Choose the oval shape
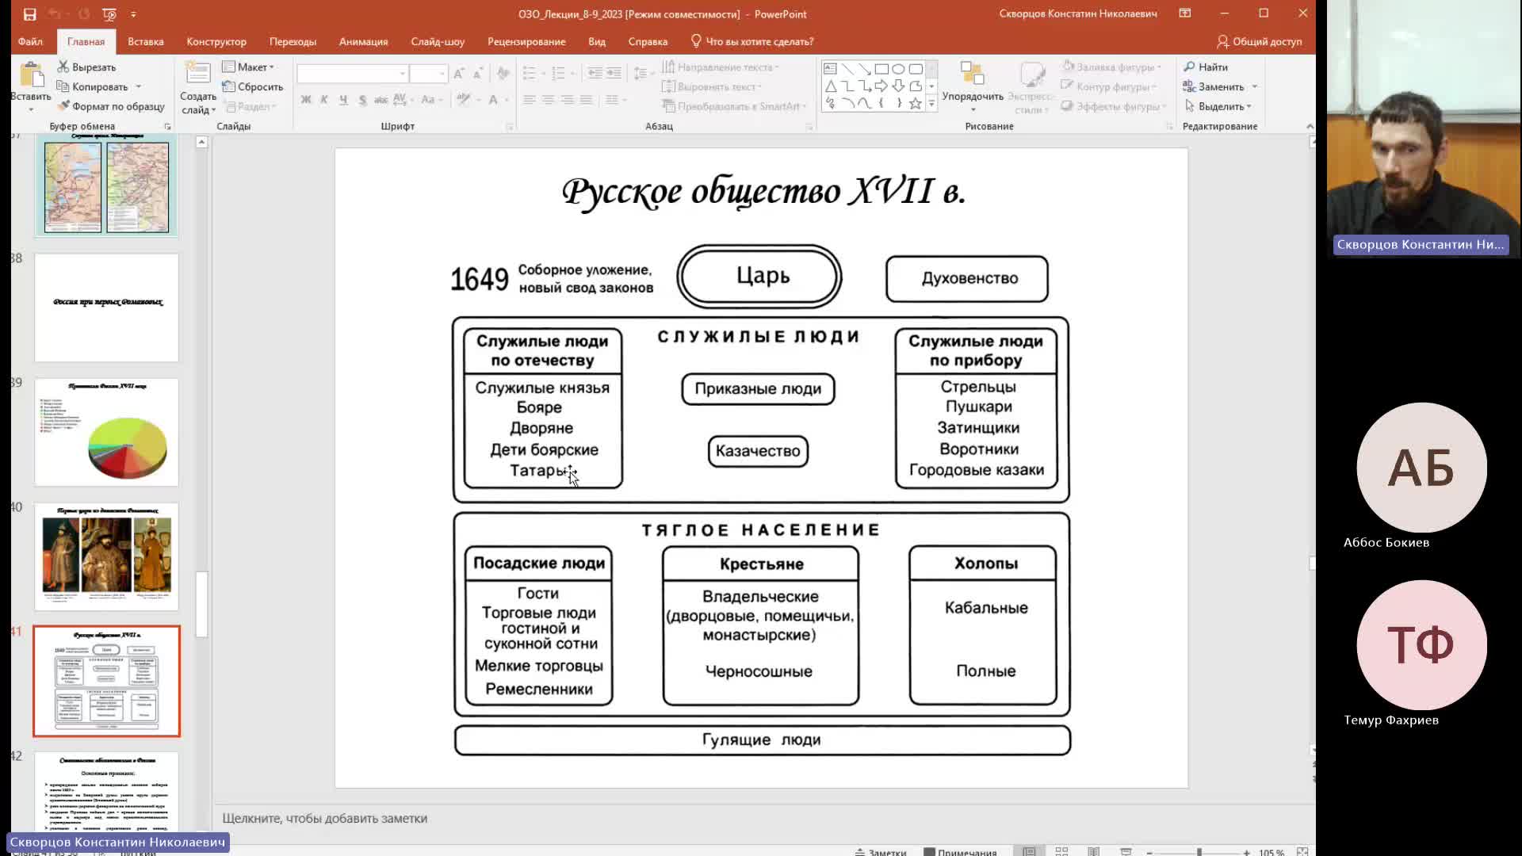 point(898,69)
